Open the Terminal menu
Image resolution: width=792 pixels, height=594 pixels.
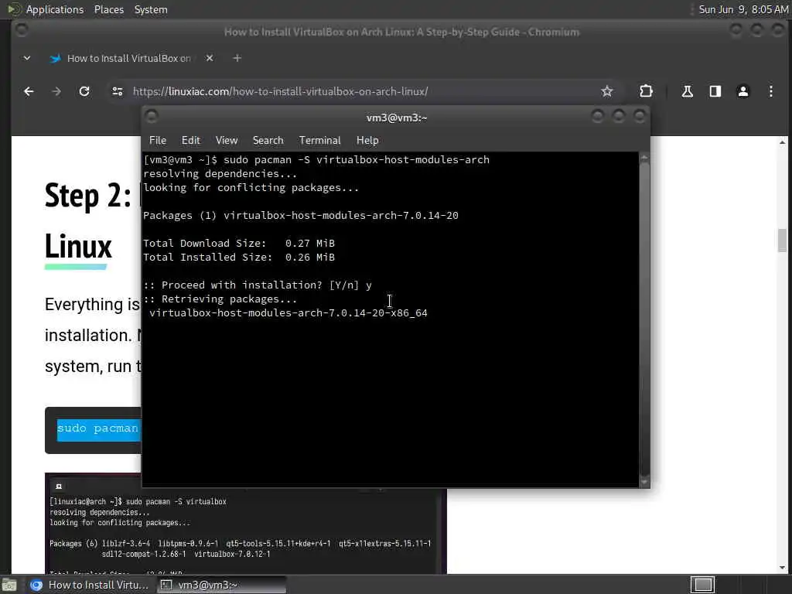pyautogui.click(x=319, y=141)
